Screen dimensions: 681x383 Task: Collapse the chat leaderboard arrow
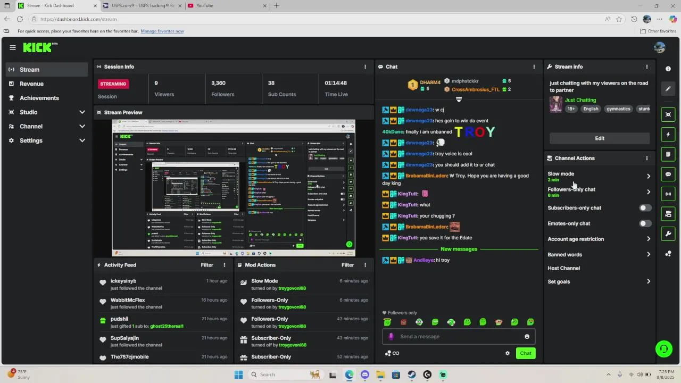pos(459,99)
